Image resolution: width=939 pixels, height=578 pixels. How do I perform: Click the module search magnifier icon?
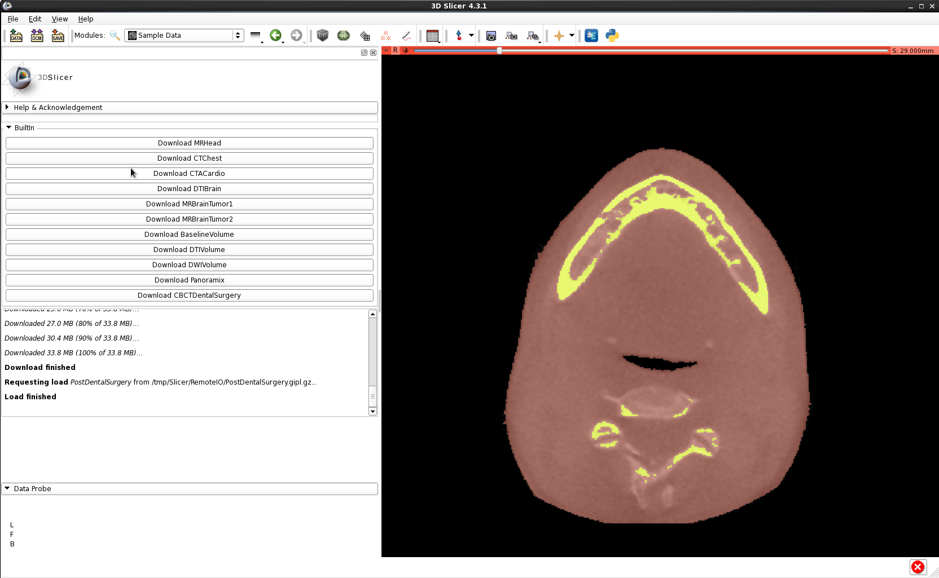point(115,36)
